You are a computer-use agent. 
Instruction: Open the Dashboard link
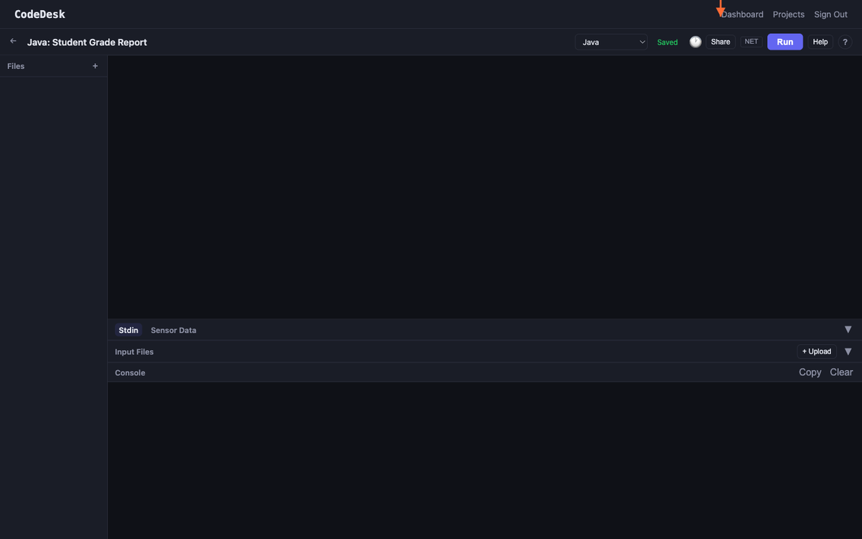click(743, 14)
